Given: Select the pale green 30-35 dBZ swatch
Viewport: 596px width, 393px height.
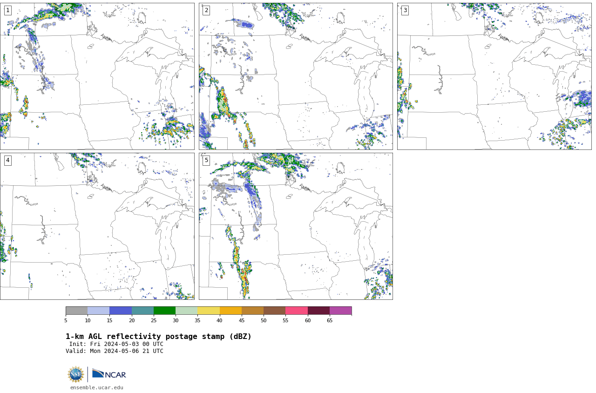Looking at the screenshot, I should (186, 311).
